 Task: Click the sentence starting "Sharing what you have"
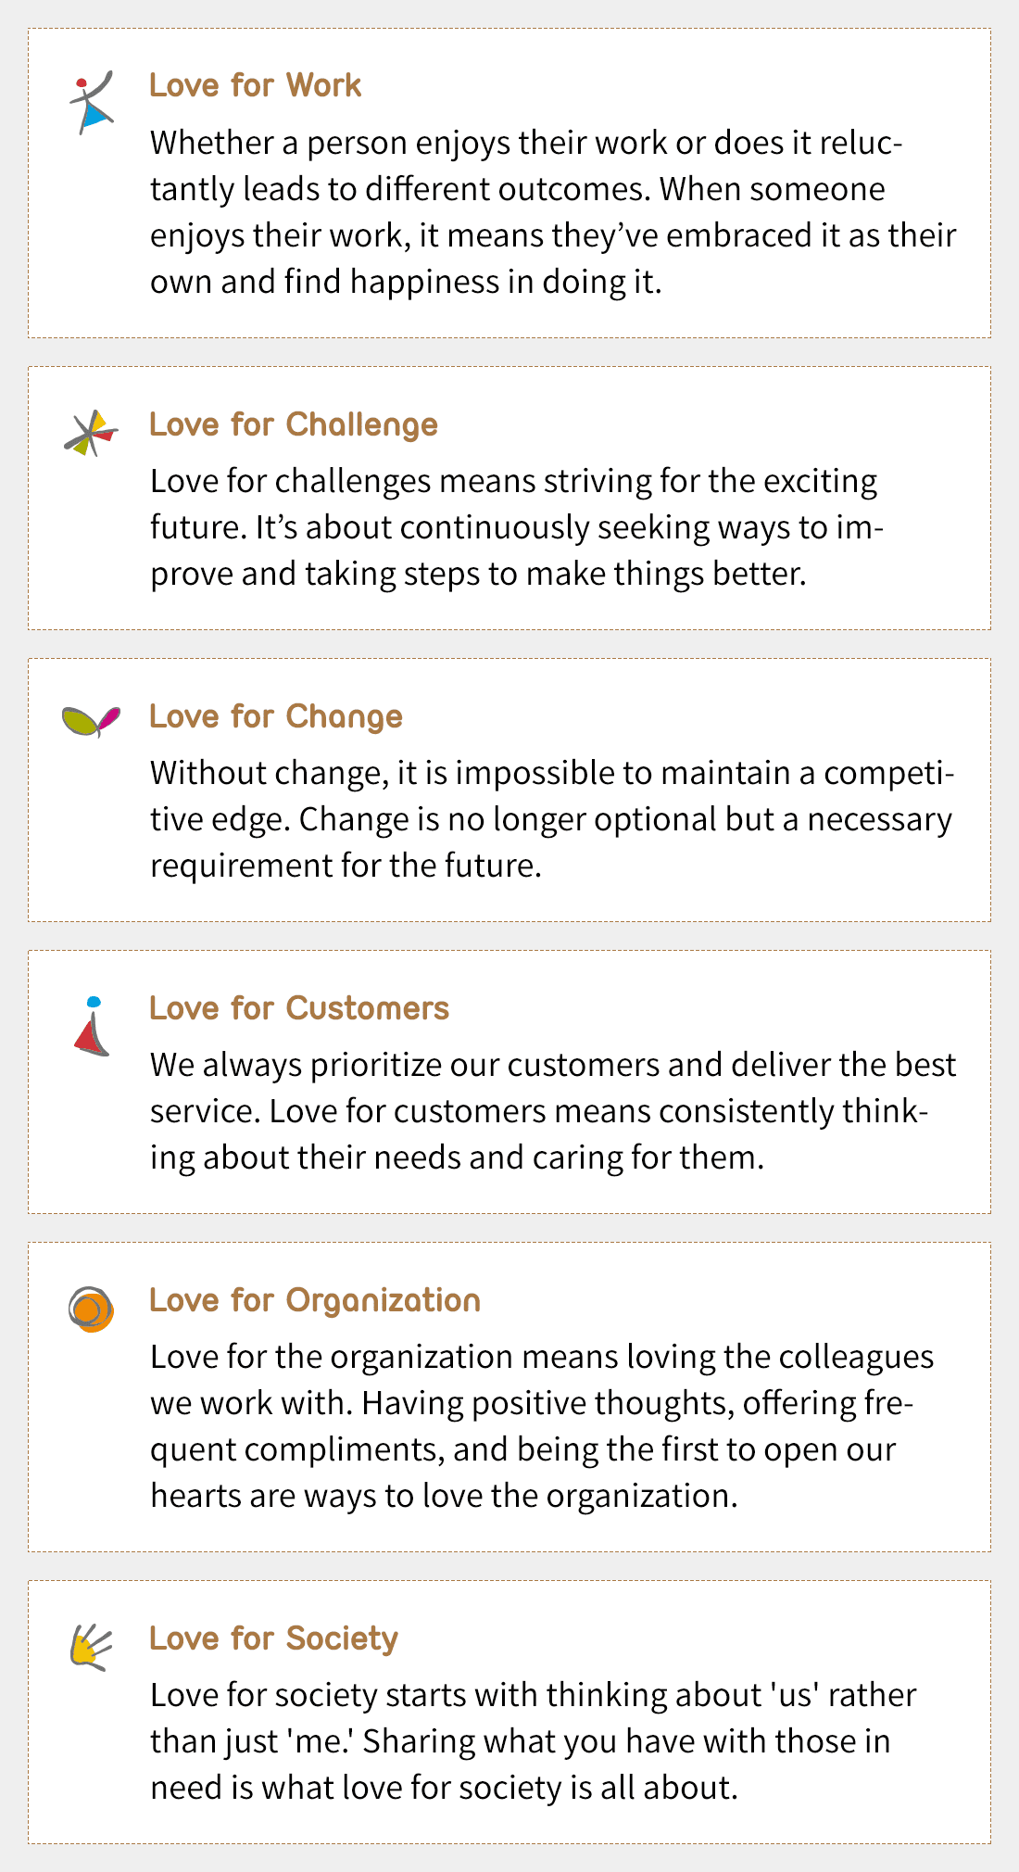coord(626,1741)
